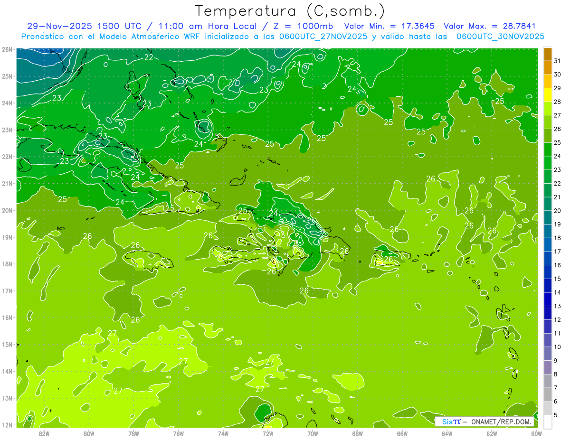This screenshot has width=570, height=440.
Task: Click the 31 label on the color scale
Action: coord(558,61)
